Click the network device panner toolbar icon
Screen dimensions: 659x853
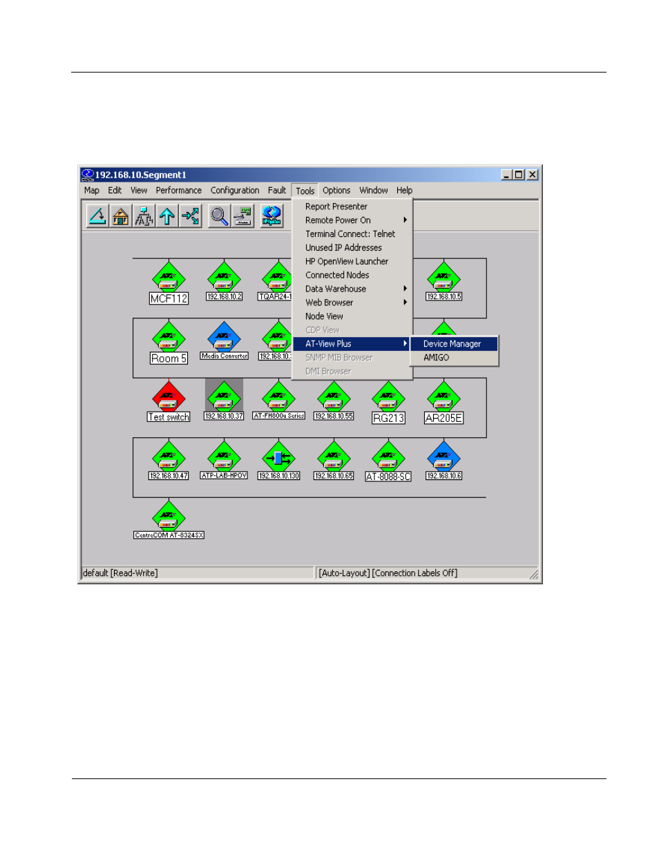click(243, 216)
